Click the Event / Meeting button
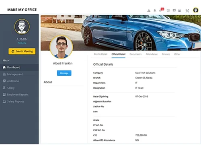 [22, 51]
